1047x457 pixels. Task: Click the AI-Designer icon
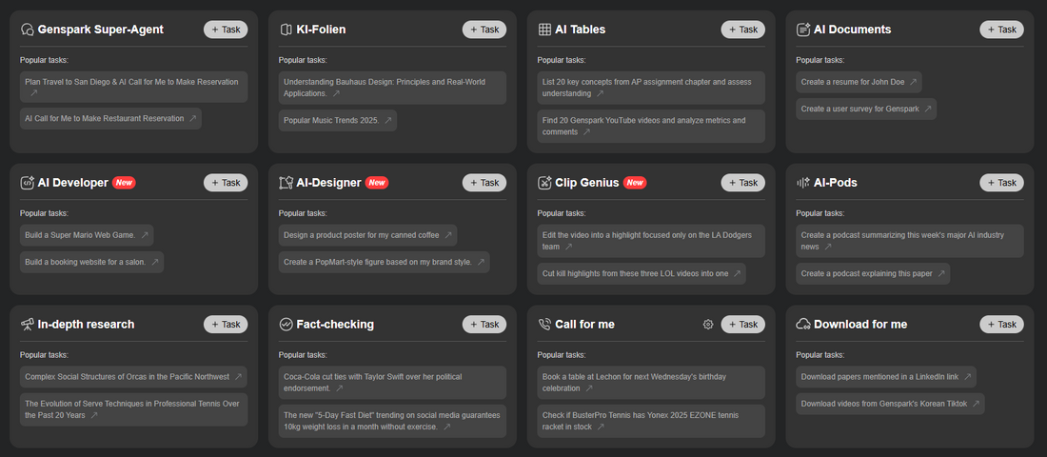(x=286, y=182)
